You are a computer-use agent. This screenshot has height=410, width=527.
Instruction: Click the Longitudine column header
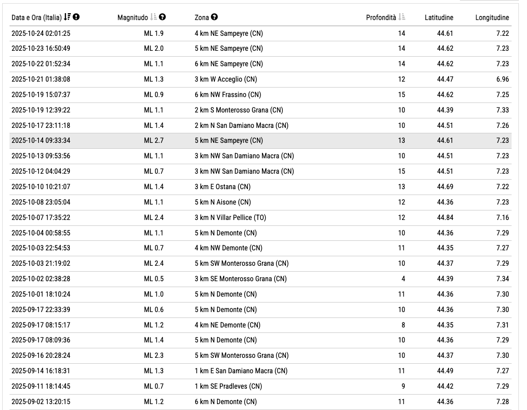click(492, 18)
